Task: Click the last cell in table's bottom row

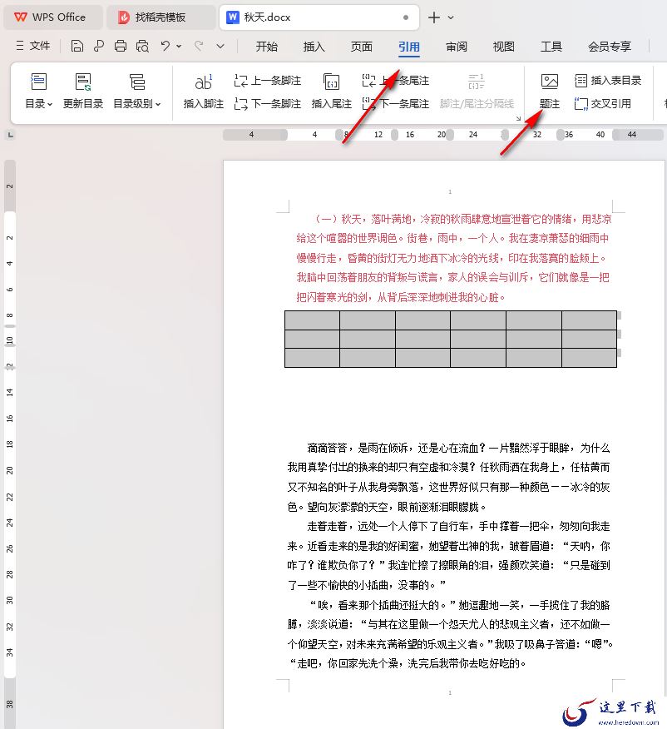Action: (x=589, y=358)
